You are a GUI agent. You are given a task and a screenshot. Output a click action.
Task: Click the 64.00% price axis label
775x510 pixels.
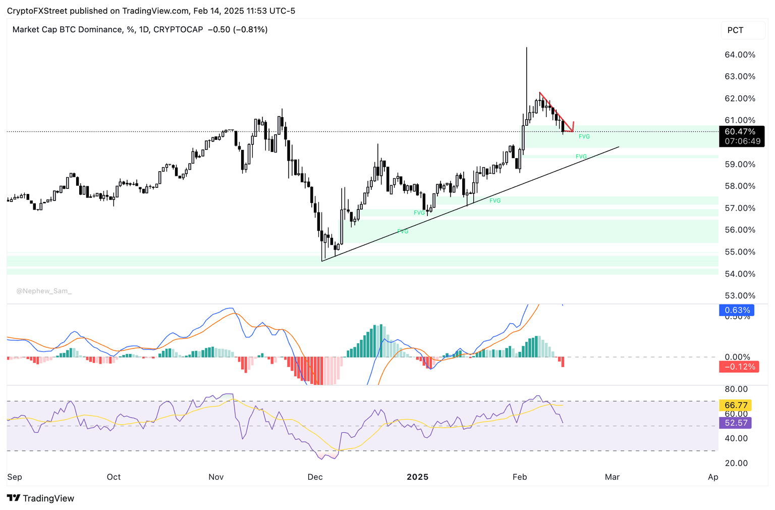pyautogui.click(x=740, y=55)
